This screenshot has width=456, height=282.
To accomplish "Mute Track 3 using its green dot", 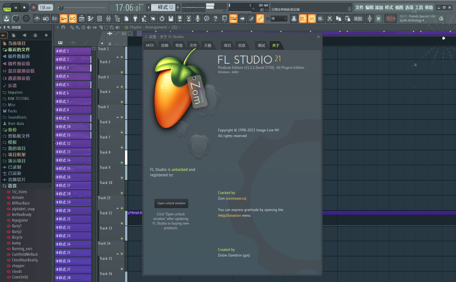I will tap(122, 87).
